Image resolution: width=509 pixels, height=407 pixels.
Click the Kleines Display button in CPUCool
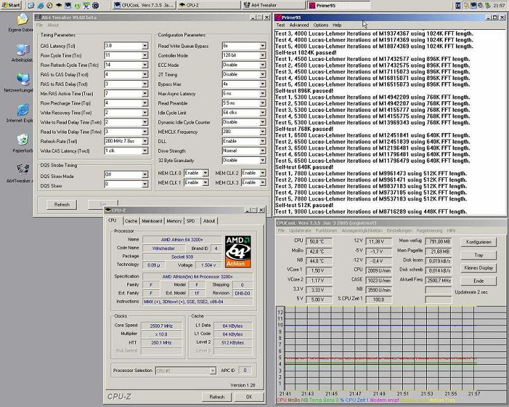tap(479, 268)
